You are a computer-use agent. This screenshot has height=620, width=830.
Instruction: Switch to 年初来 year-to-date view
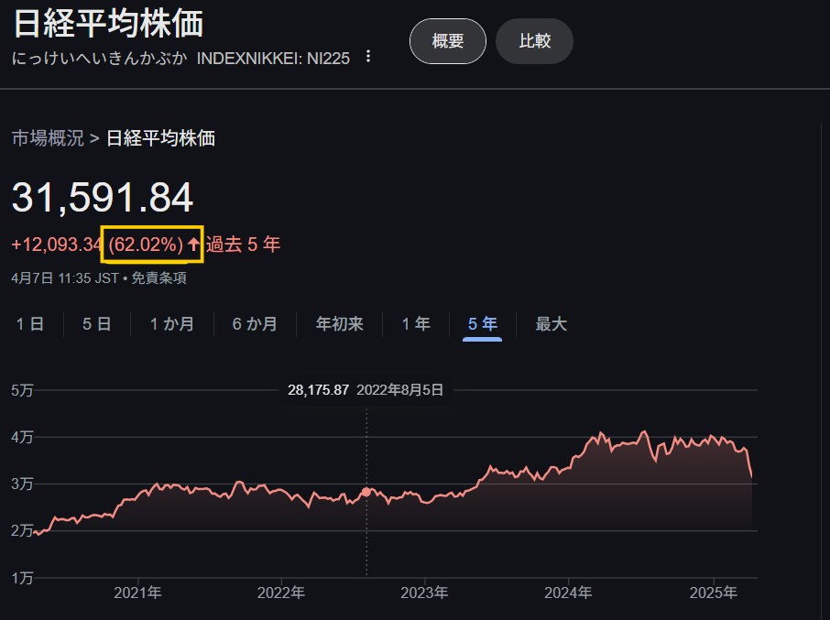339,324
